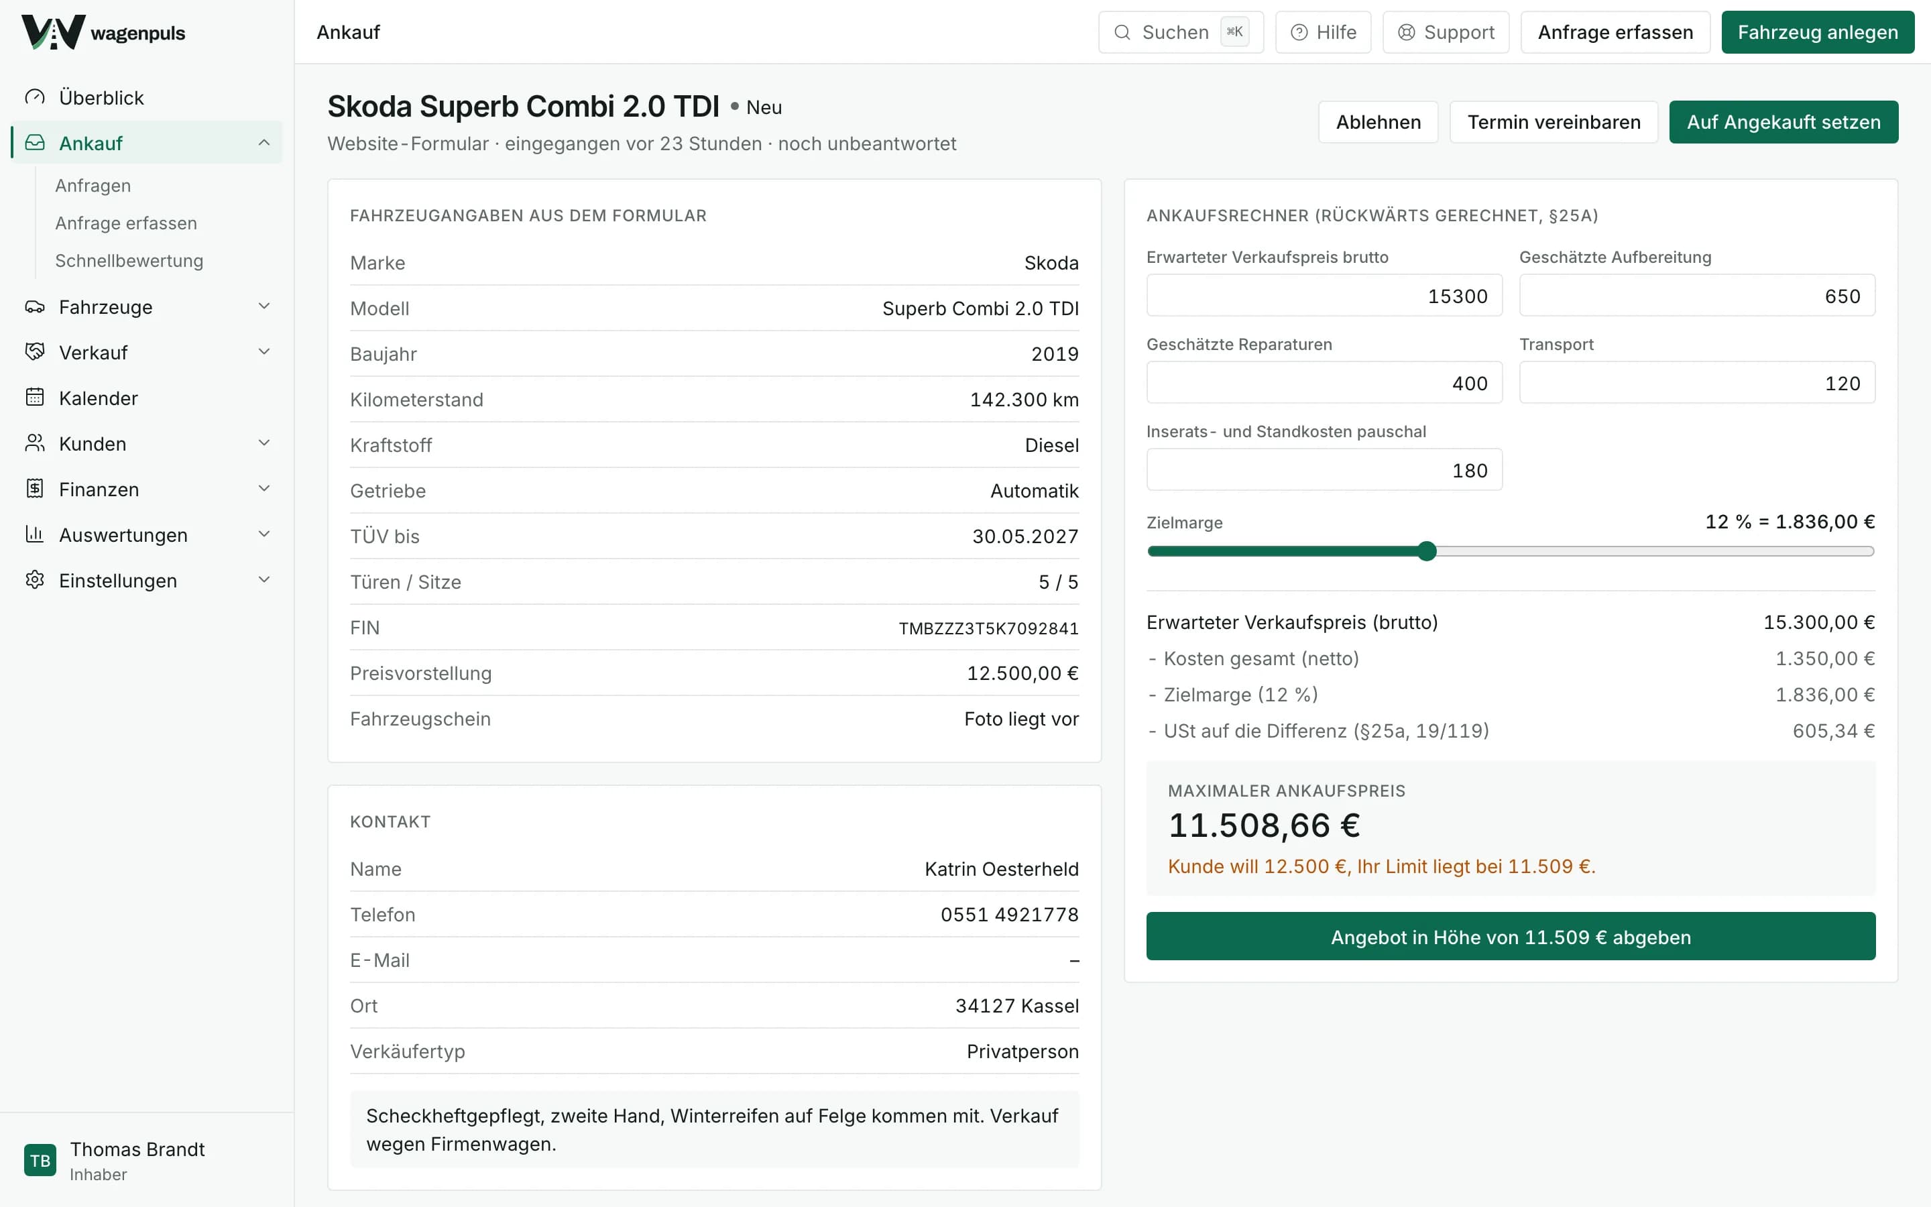Click the question mark Hilfe icon
The image size is (1931, 1207).
[x=1299, y=32]
